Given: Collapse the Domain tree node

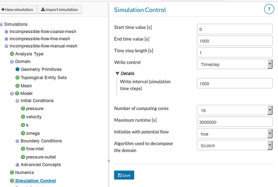Looking at the screenshot, I should tap(12, 62).
